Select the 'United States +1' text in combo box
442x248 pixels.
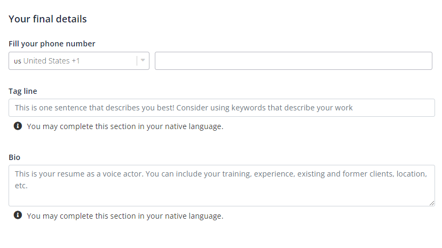coord(51,61)
